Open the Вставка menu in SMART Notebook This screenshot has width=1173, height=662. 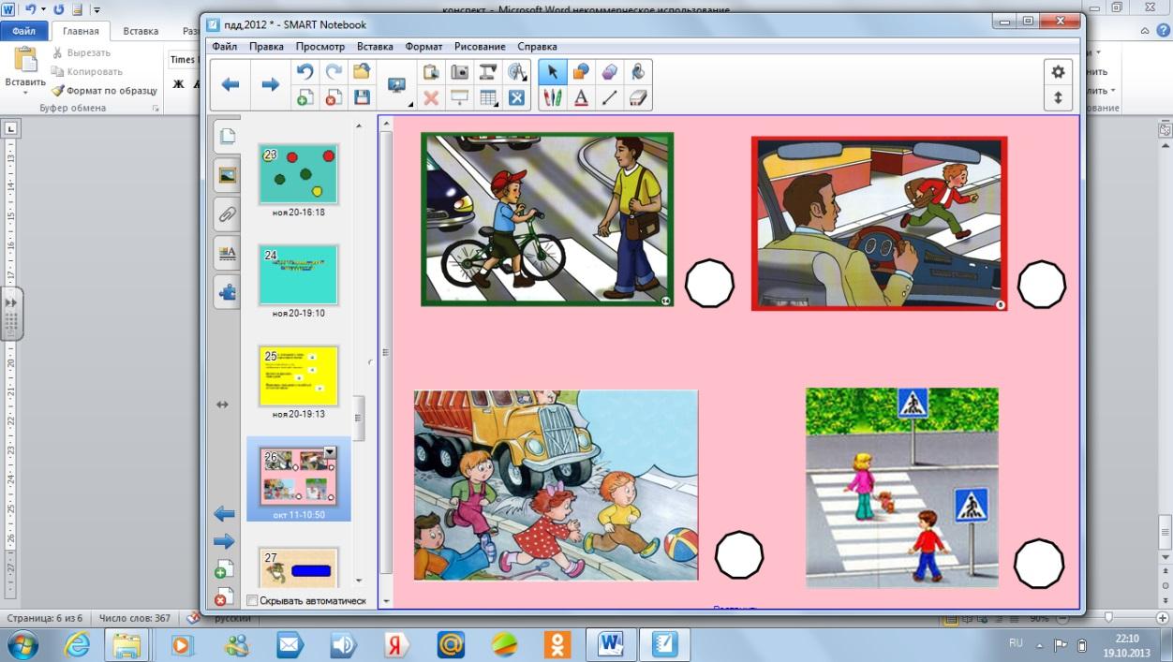click(375, 46)
